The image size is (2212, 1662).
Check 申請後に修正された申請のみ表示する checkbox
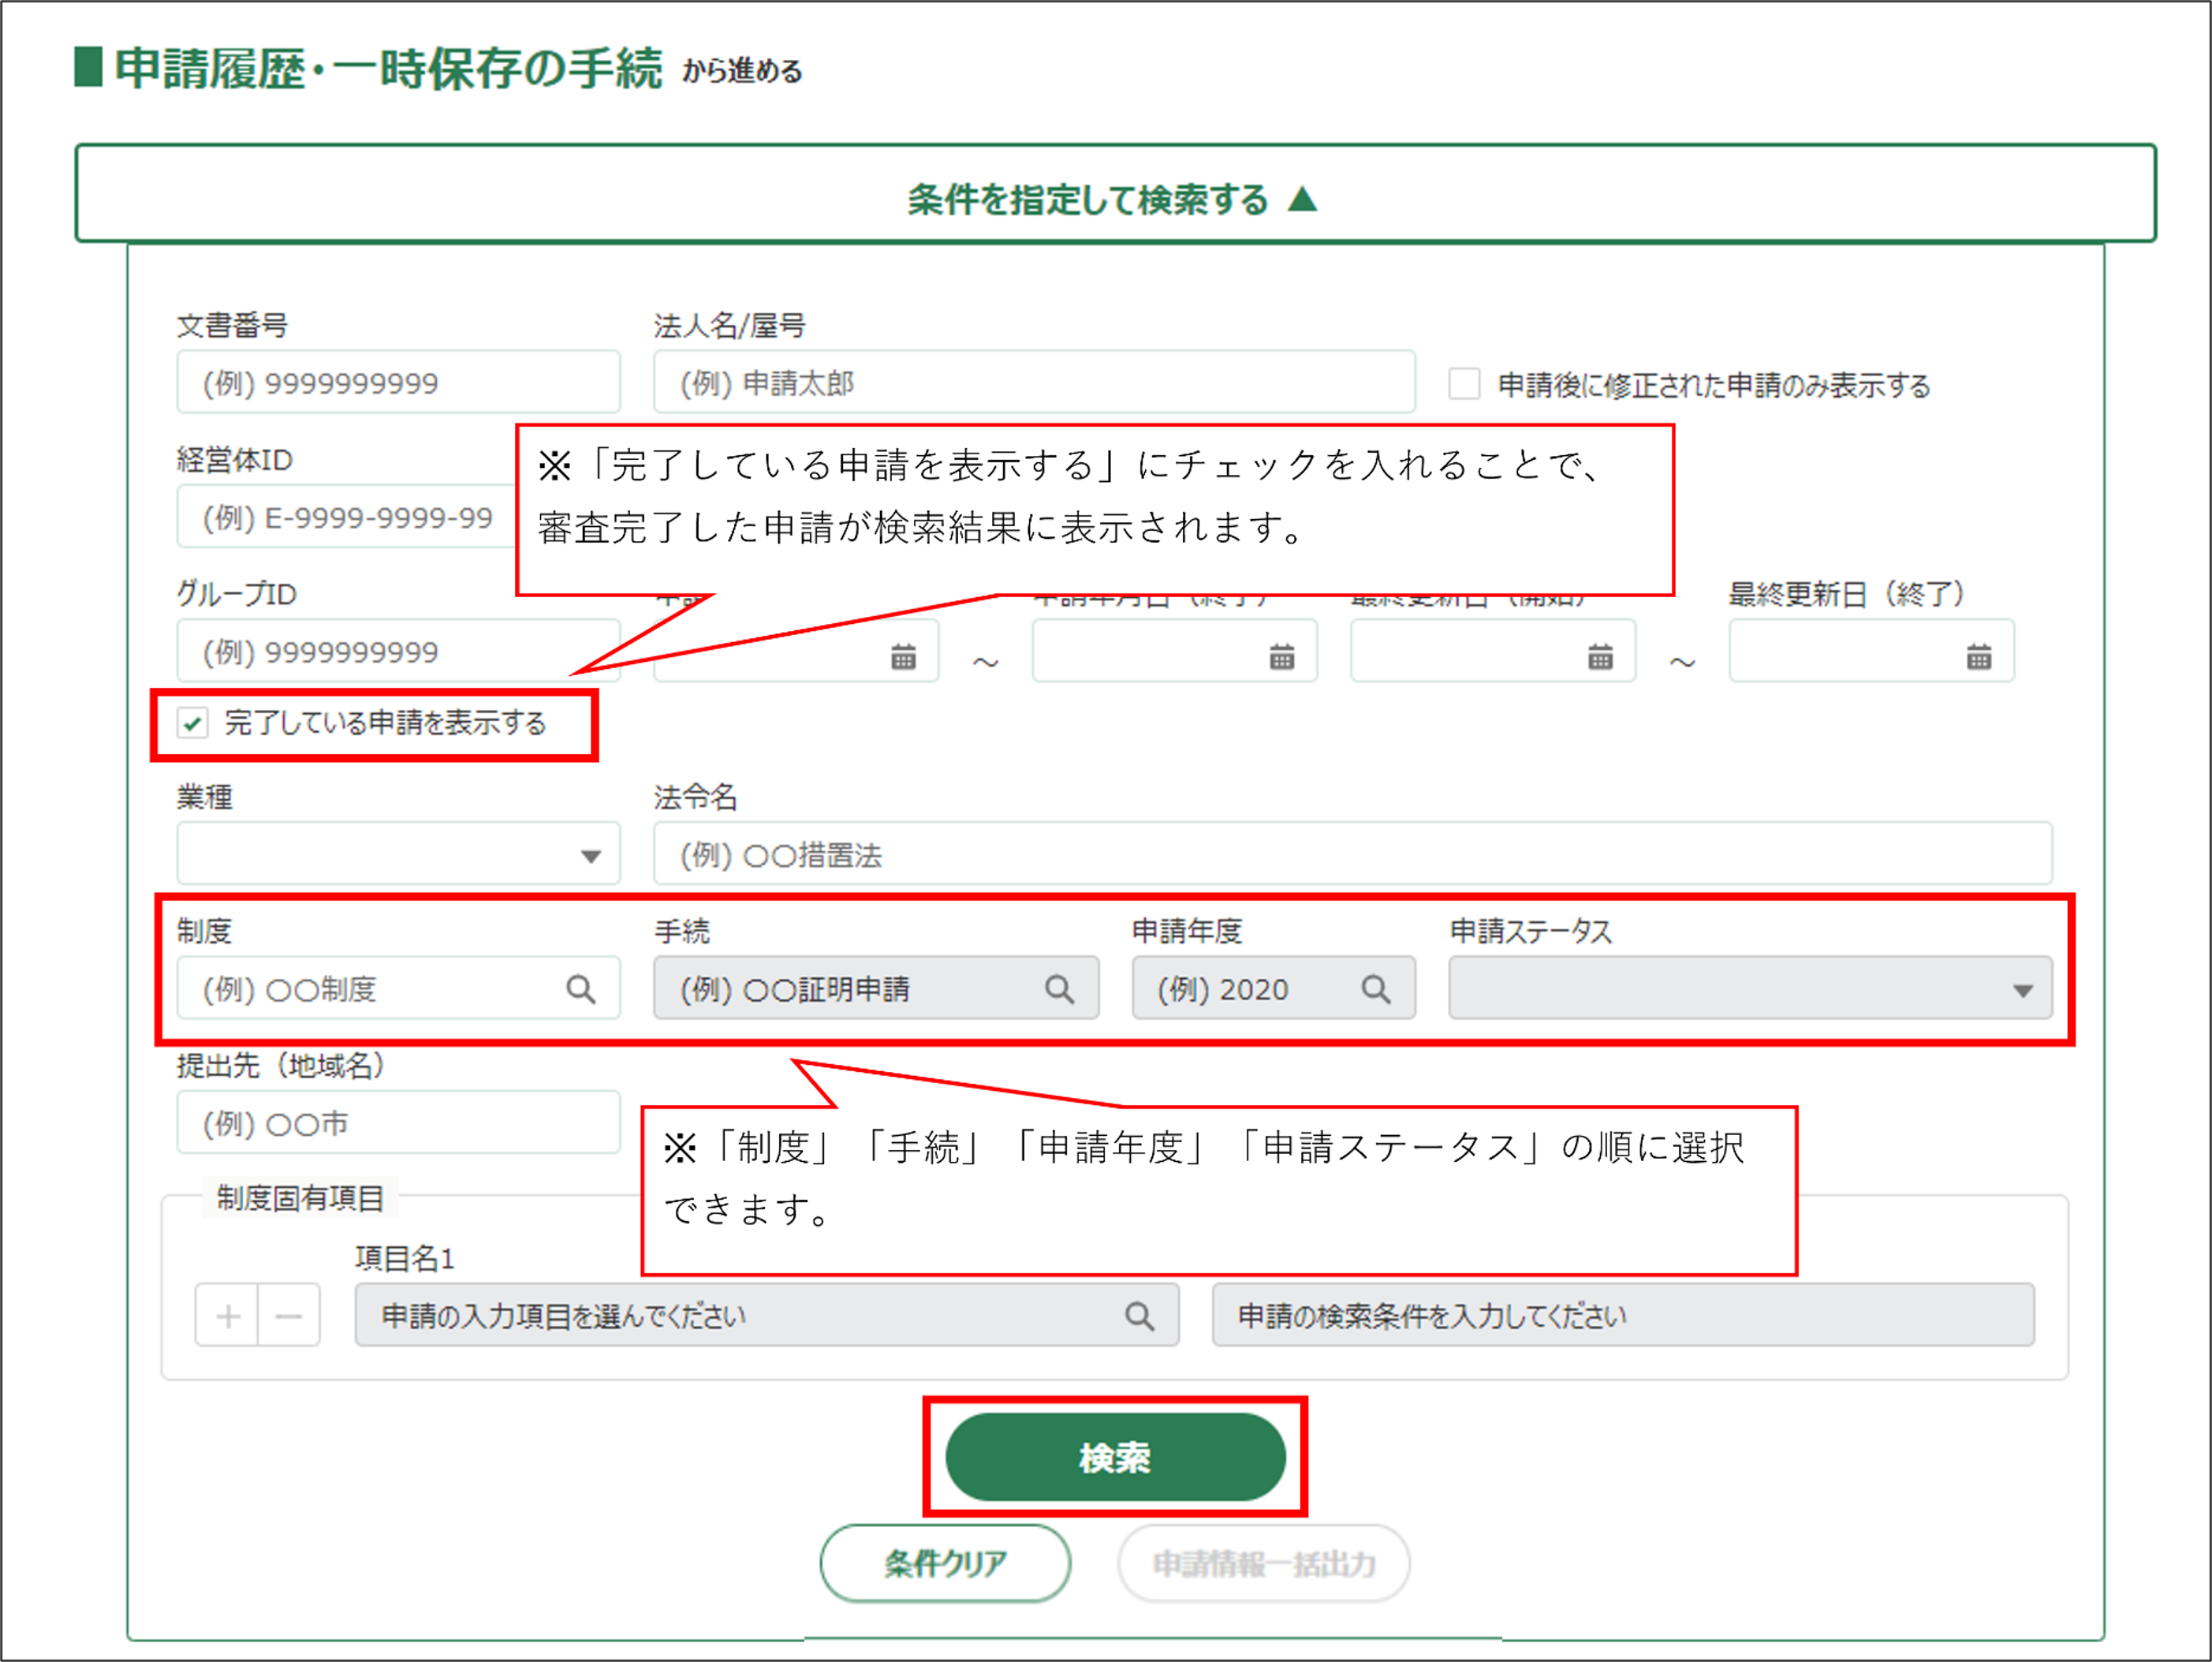pos(1464,384)
